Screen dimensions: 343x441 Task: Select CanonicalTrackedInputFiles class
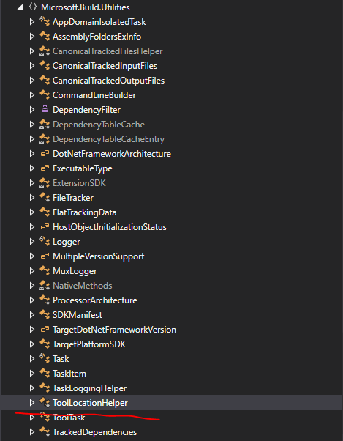pyautogui.click(x=105, y=66)
